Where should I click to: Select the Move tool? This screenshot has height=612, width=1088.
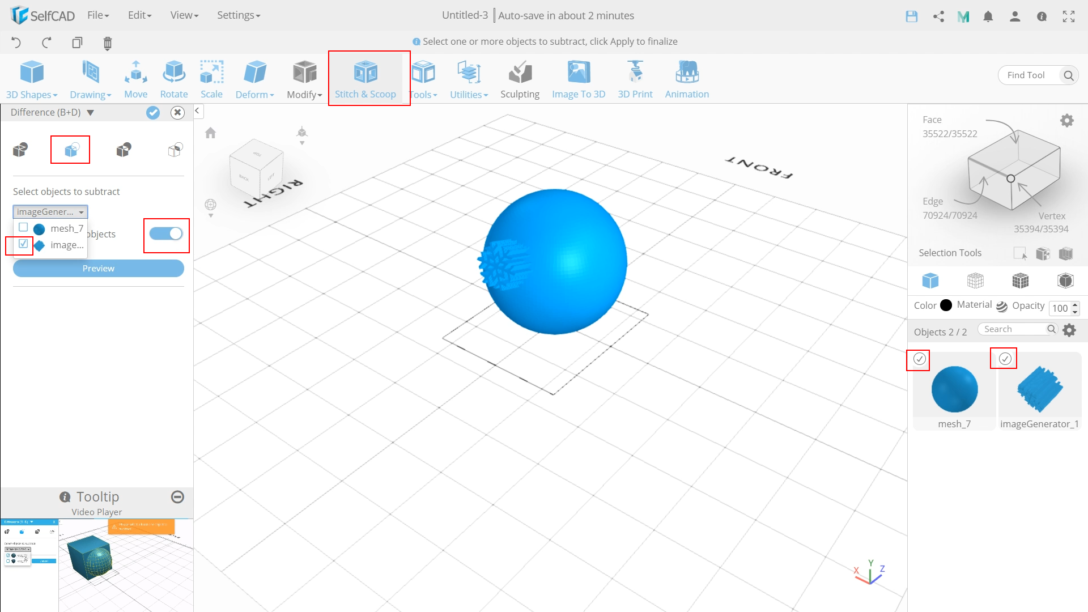tap(136, 79)
